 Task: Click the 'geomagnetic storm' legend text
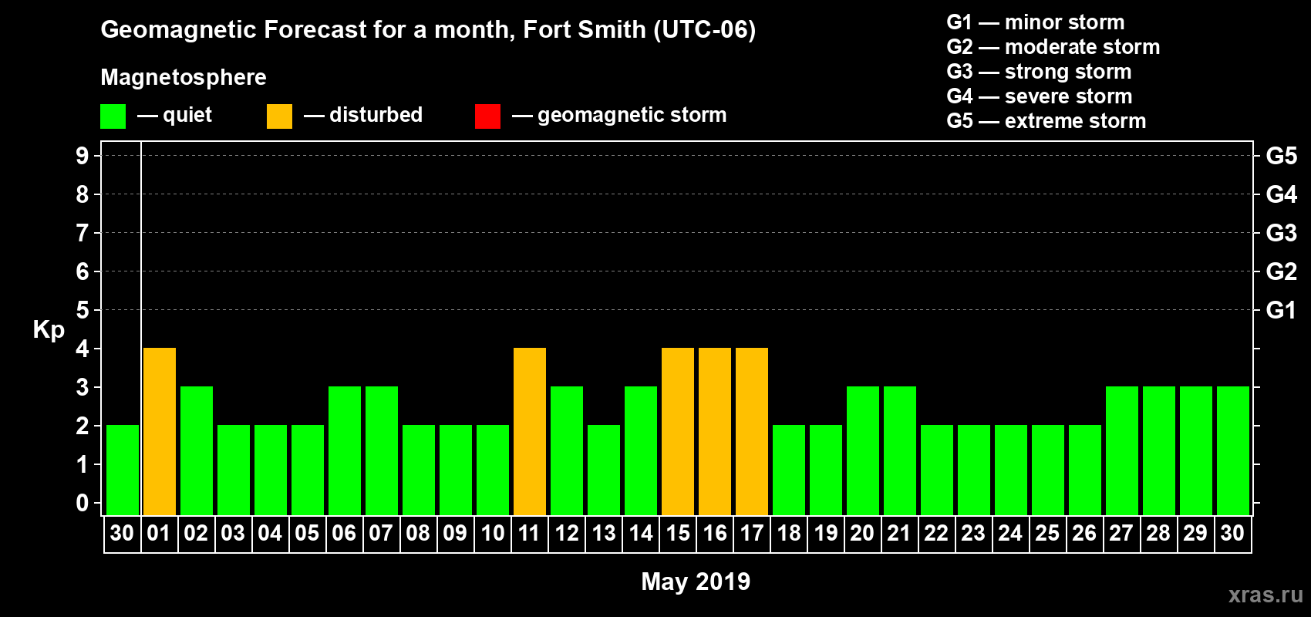(632, 116)
